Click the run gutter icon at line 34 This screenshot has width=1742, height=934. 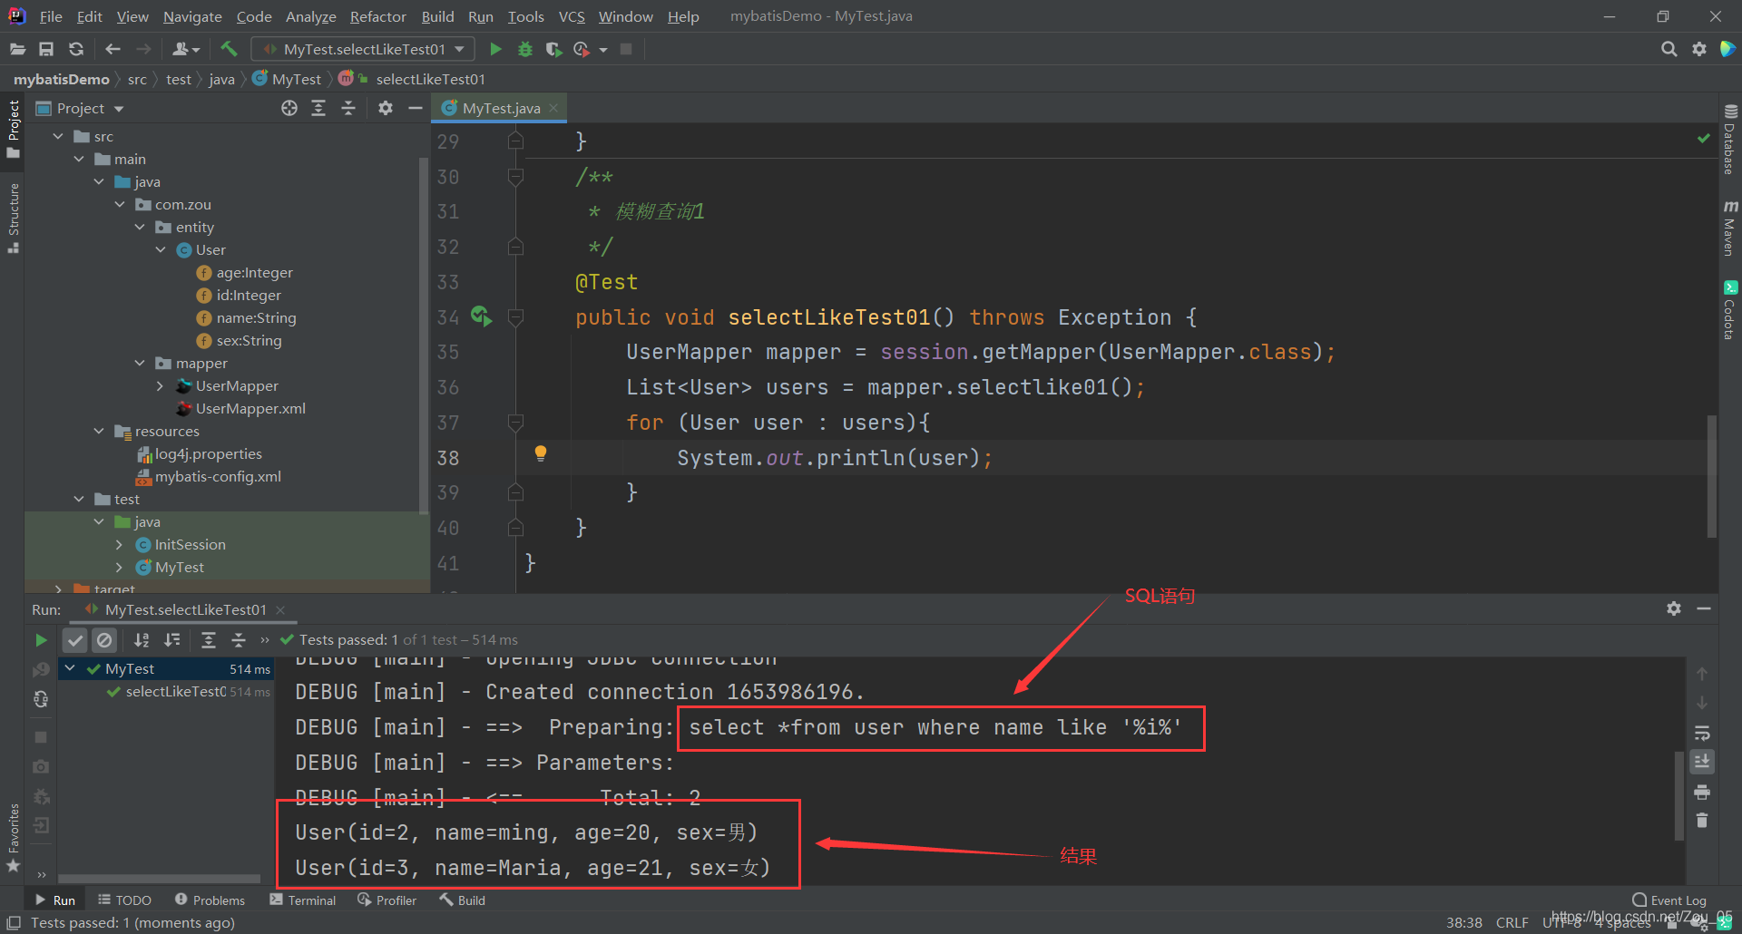tap(481, 316)
